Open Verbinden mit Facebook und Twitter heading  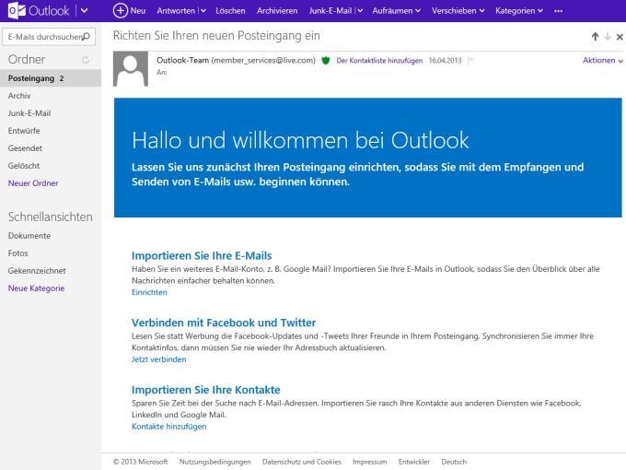tap(224, 323)
